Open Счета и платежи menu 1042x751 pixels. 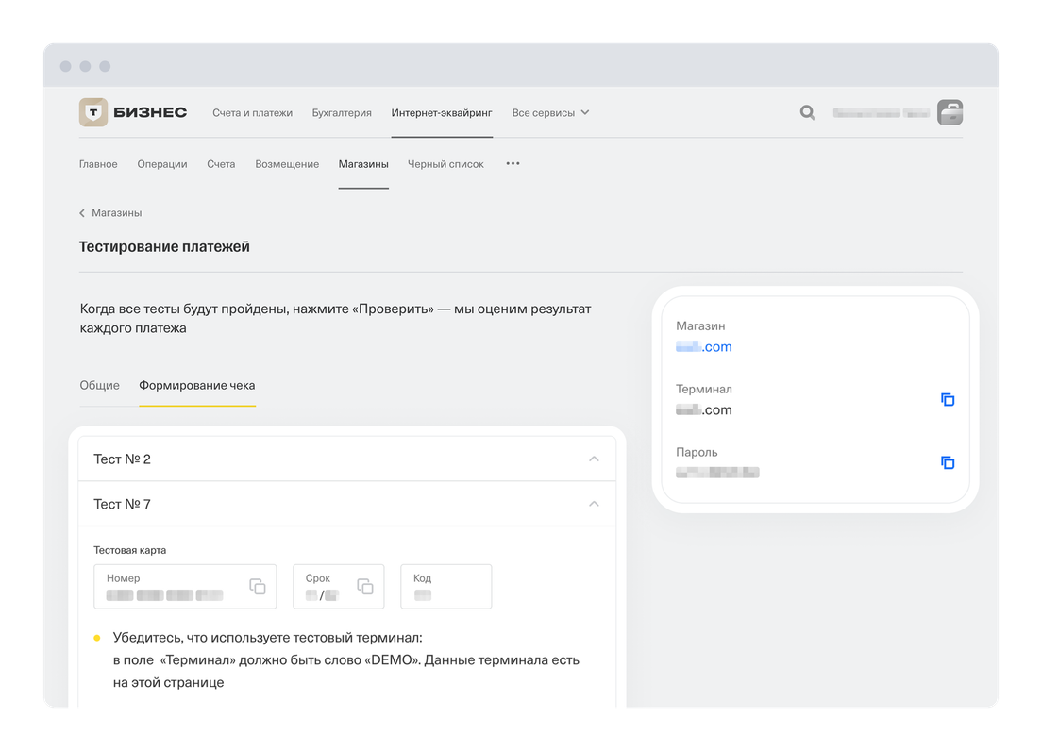pyautogui.click(x=252, y=112)
